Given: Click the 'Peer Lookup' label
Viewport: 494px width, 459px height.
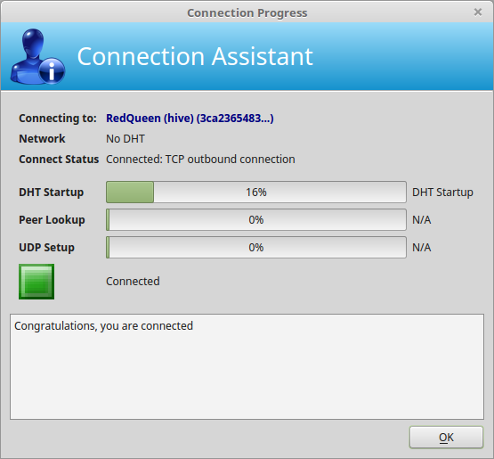Looking at the screenshot, I should pos(52,220).
